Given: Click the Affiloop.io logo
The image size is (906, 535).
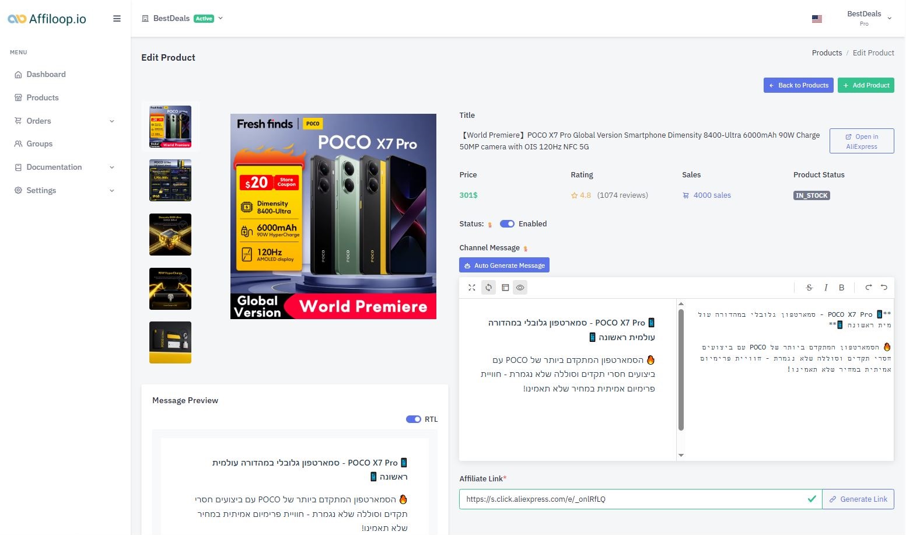Looking at the screenshot, I should (47, 19).
